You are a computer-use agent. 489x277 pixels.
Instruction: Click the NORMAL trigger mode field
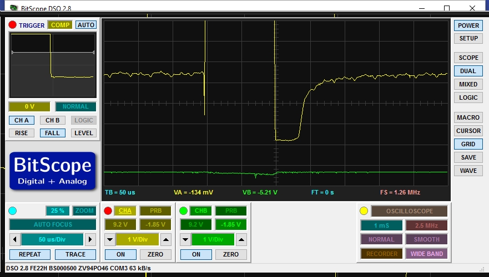pos(75,106)
